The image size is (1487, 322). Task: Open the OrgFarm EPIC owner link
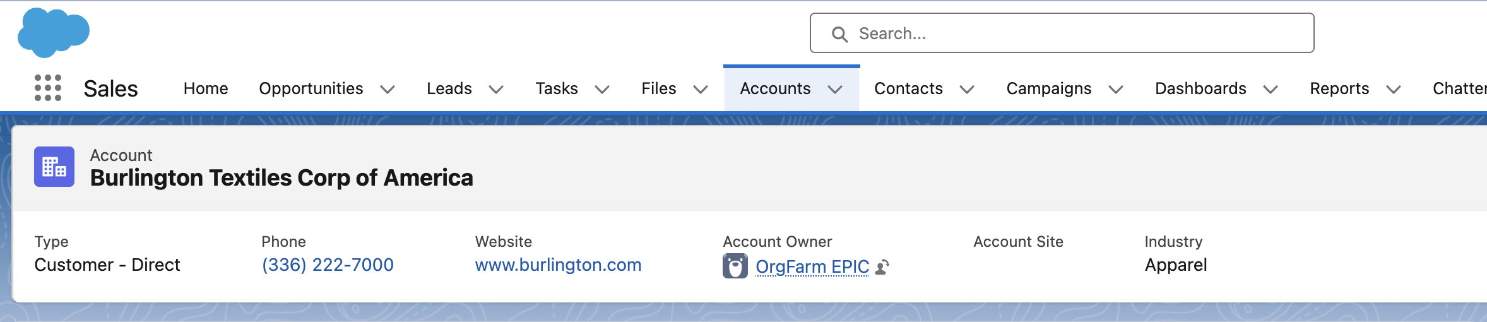[812, 266]
